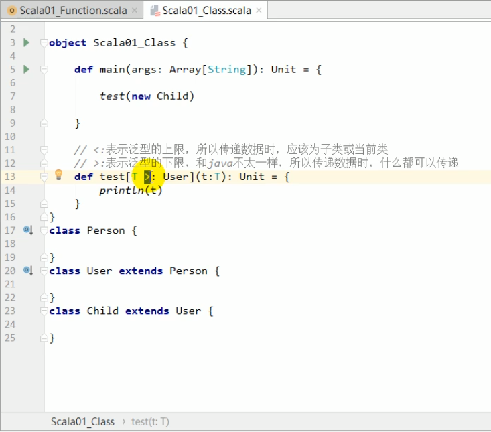Click the object closing fold marker at line 16
Image resolution: width=491 pixels, height=432 pixels.
click(x=44, y=217)
